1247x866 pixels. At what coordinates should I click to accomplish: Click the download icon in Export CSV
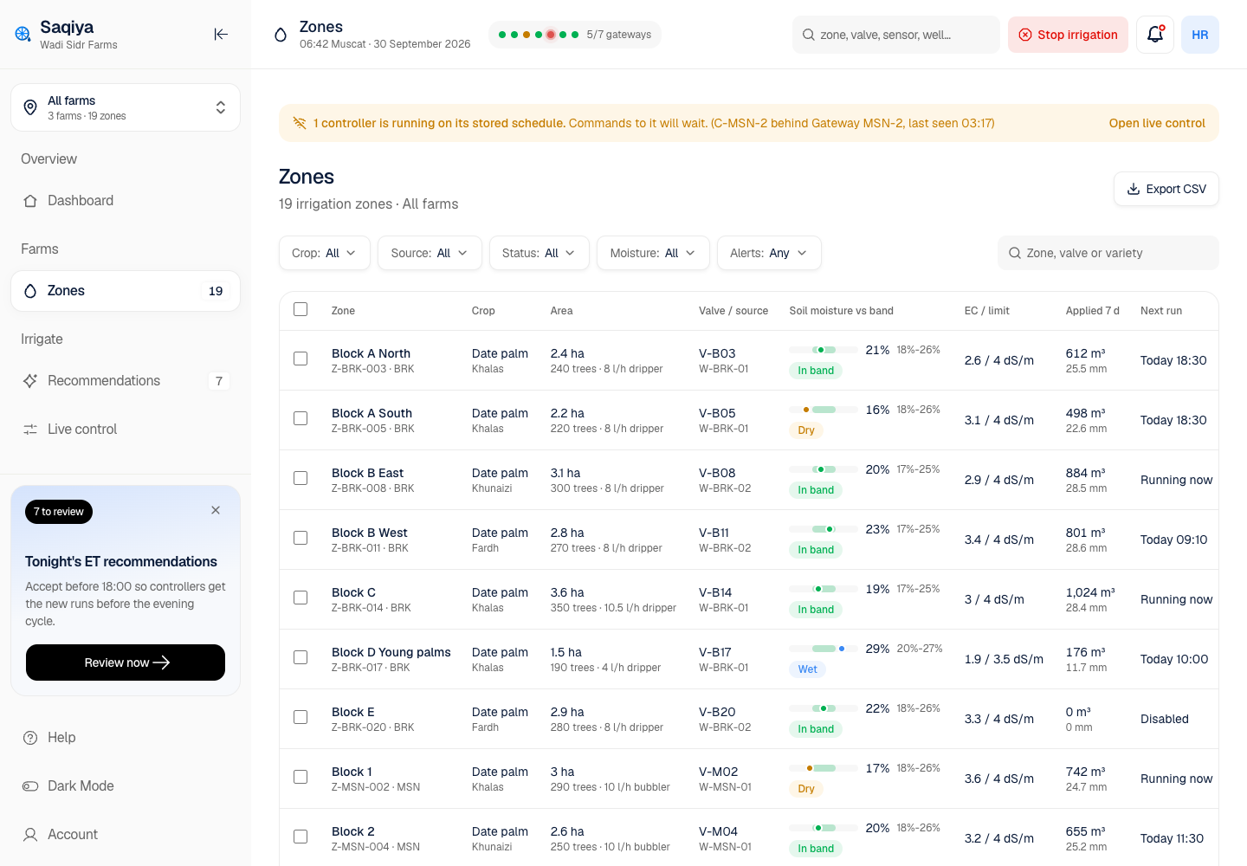(1133, 189)
